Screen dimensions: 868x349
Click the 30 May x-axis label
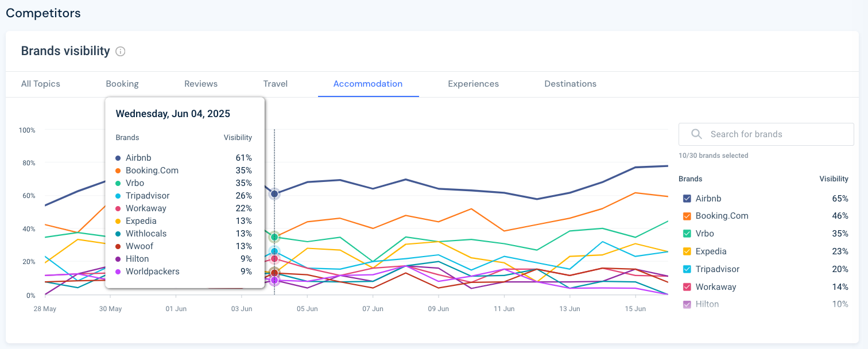(111, 309)
